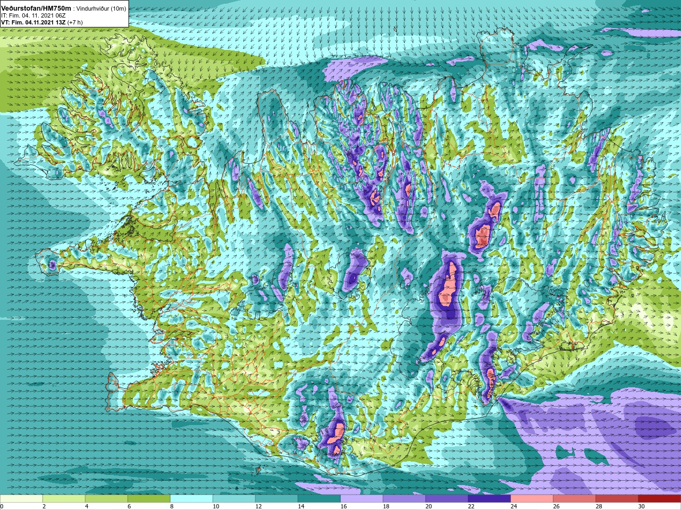The width and height of the screenshot is (681, 510).
Task: Select the light green 2–4 legend swatch
Action: click(x=64, y=499)
